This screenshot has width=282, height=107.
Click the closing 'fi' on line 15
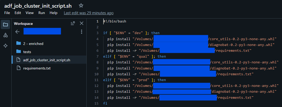tap(105, 103)
